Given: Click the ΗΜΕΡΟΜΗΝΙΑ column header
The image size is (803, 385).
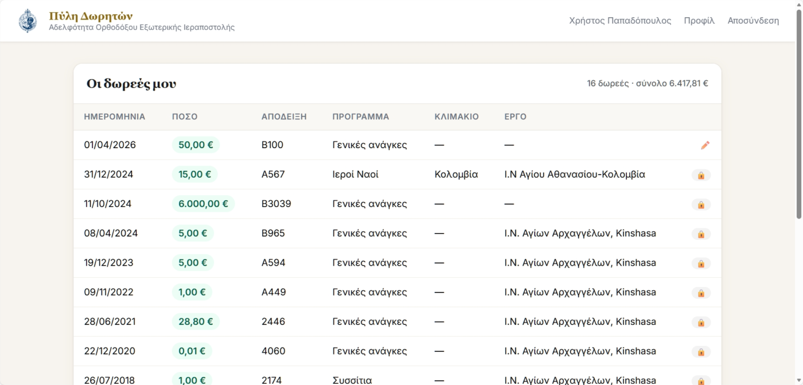Looking at the screenshot, I should [114, 116].
